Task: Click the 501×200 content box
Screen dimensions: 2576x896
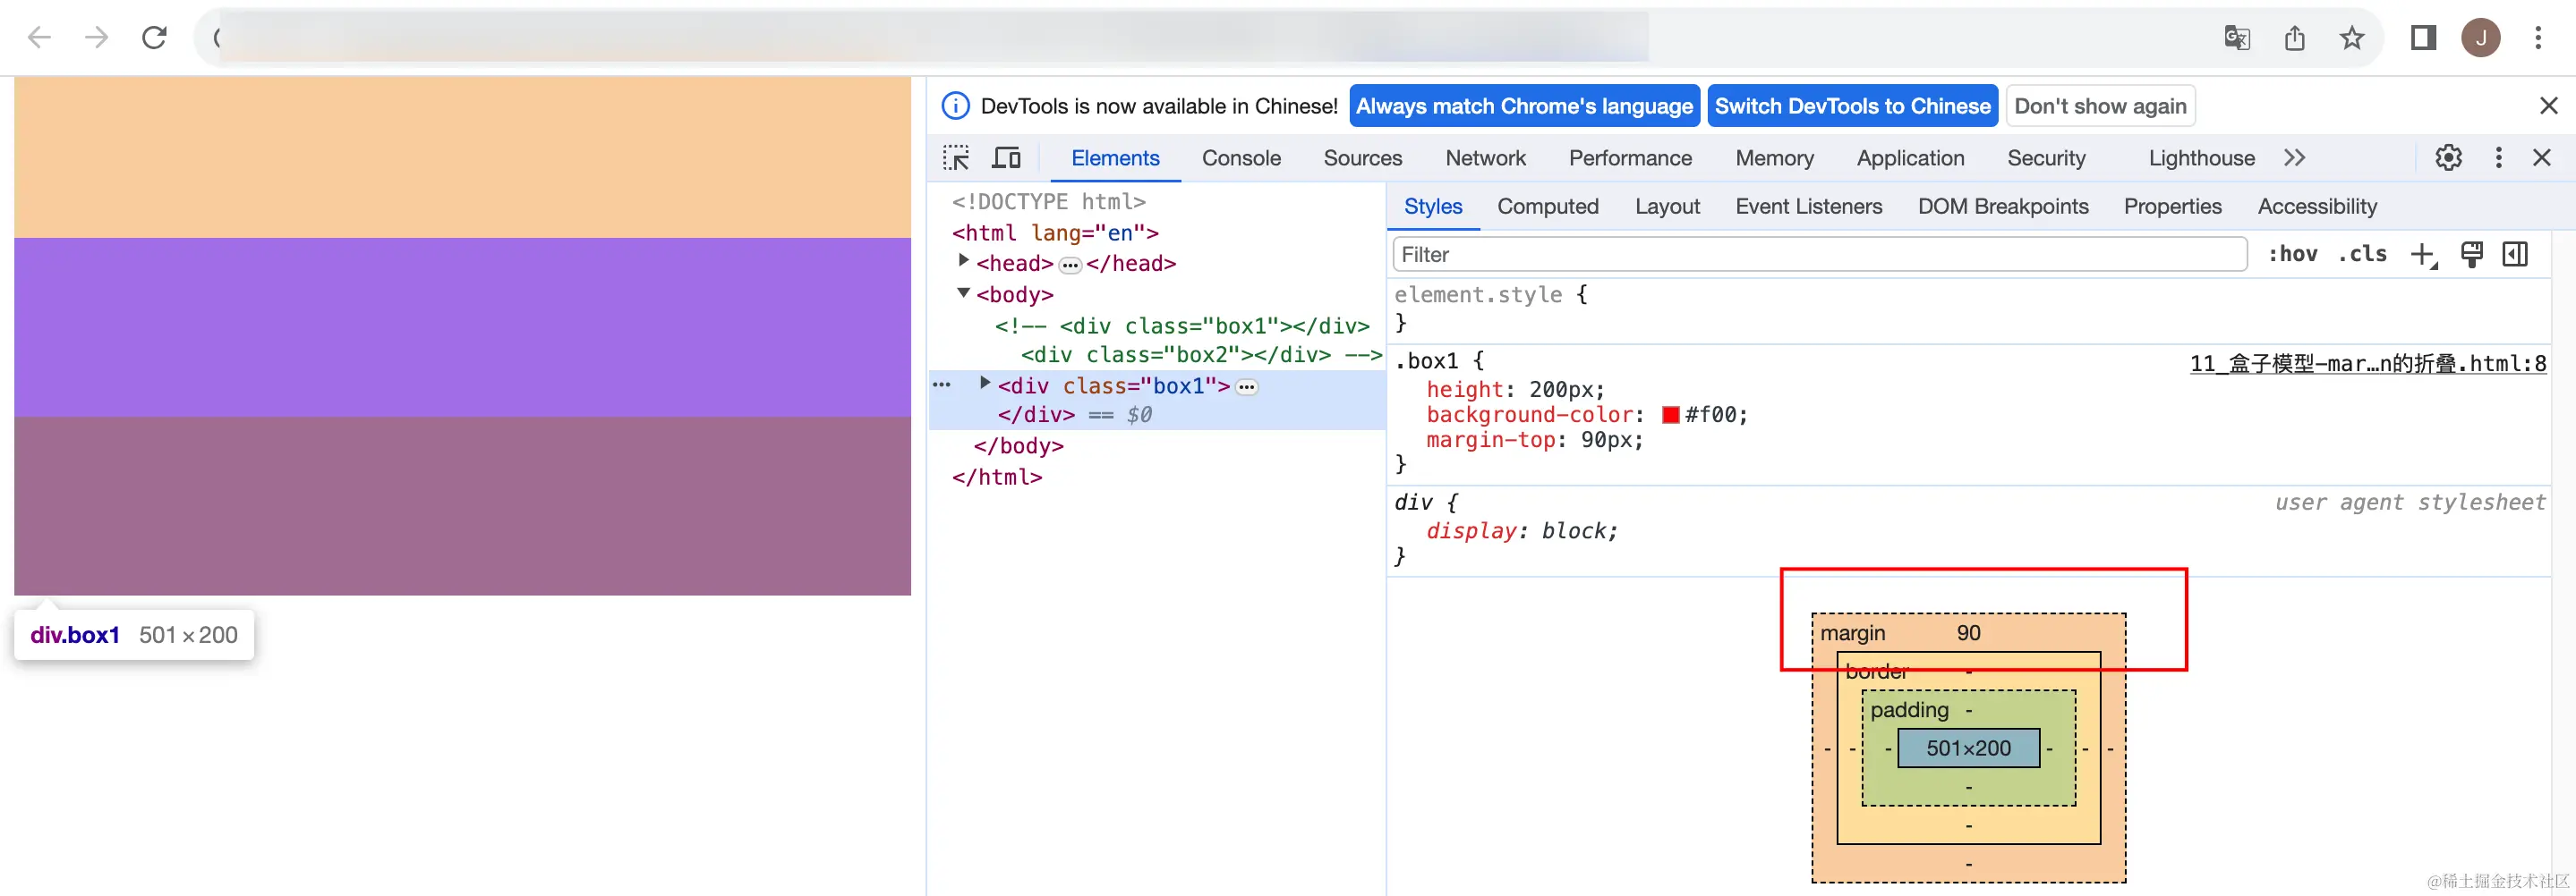Action: pyautogui.click(x=1968, y=748)
